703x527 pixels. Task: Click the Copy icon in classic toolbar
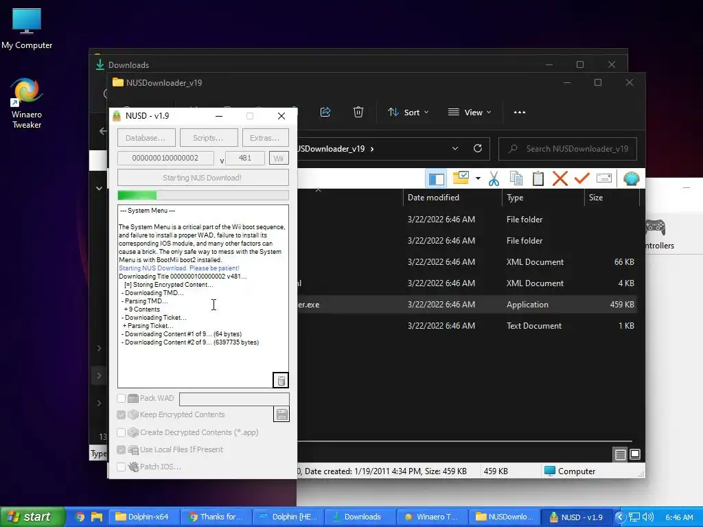pyautogui.click(x=516, y=179)
